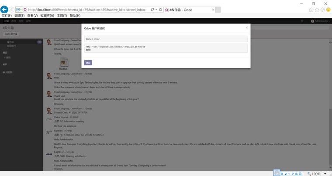Screen dimensions: 332x176
Task: Open the 帮助(H) menu
Action: click(75, 16)
